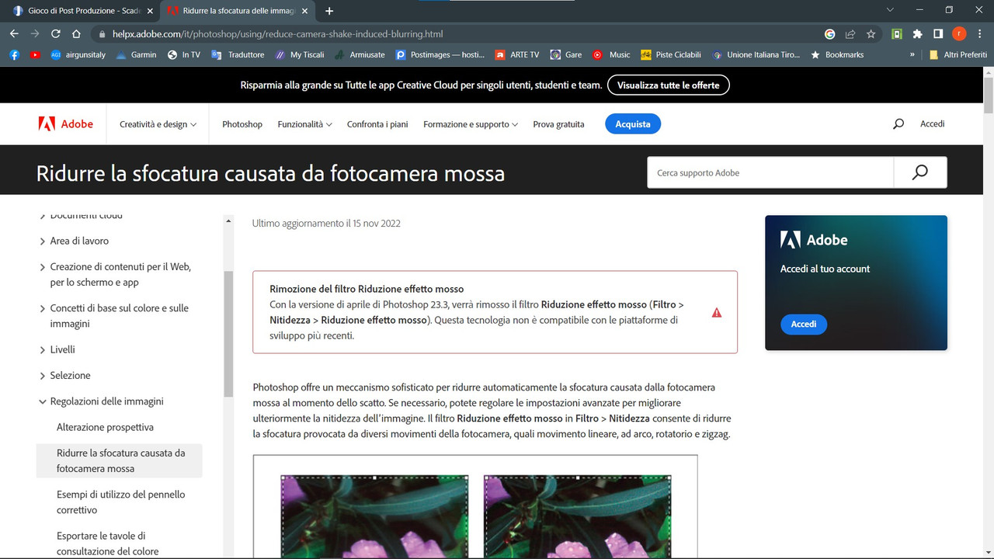Open the My Tiscali bookmark
994x559 pixels.
299,55
